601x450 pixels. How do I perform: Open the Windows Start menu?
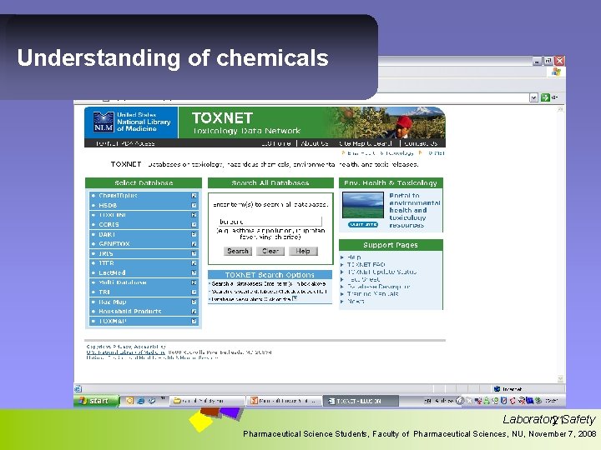pyautogui.click(x=97, y=401)
